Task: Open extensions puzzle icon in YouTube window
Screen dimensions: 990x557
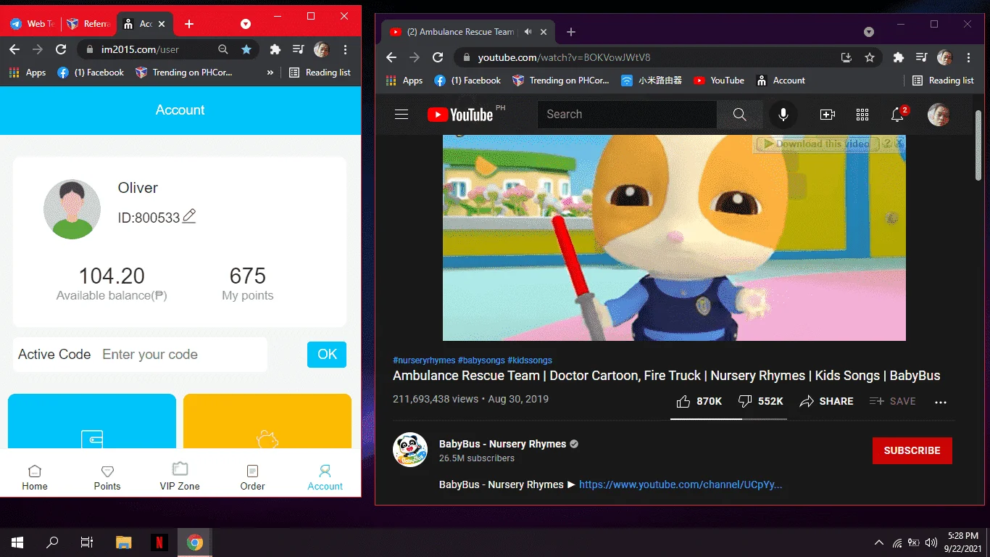Action: [899, 57]
